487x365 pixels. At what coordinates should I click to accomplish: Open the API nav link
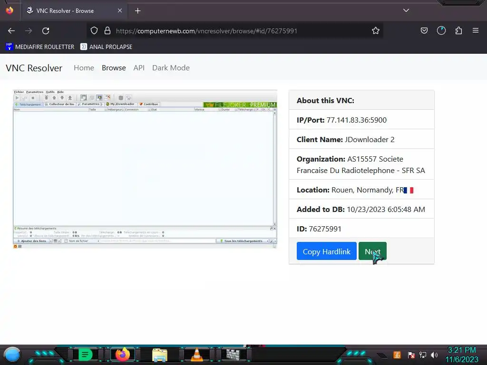point(139,67)
